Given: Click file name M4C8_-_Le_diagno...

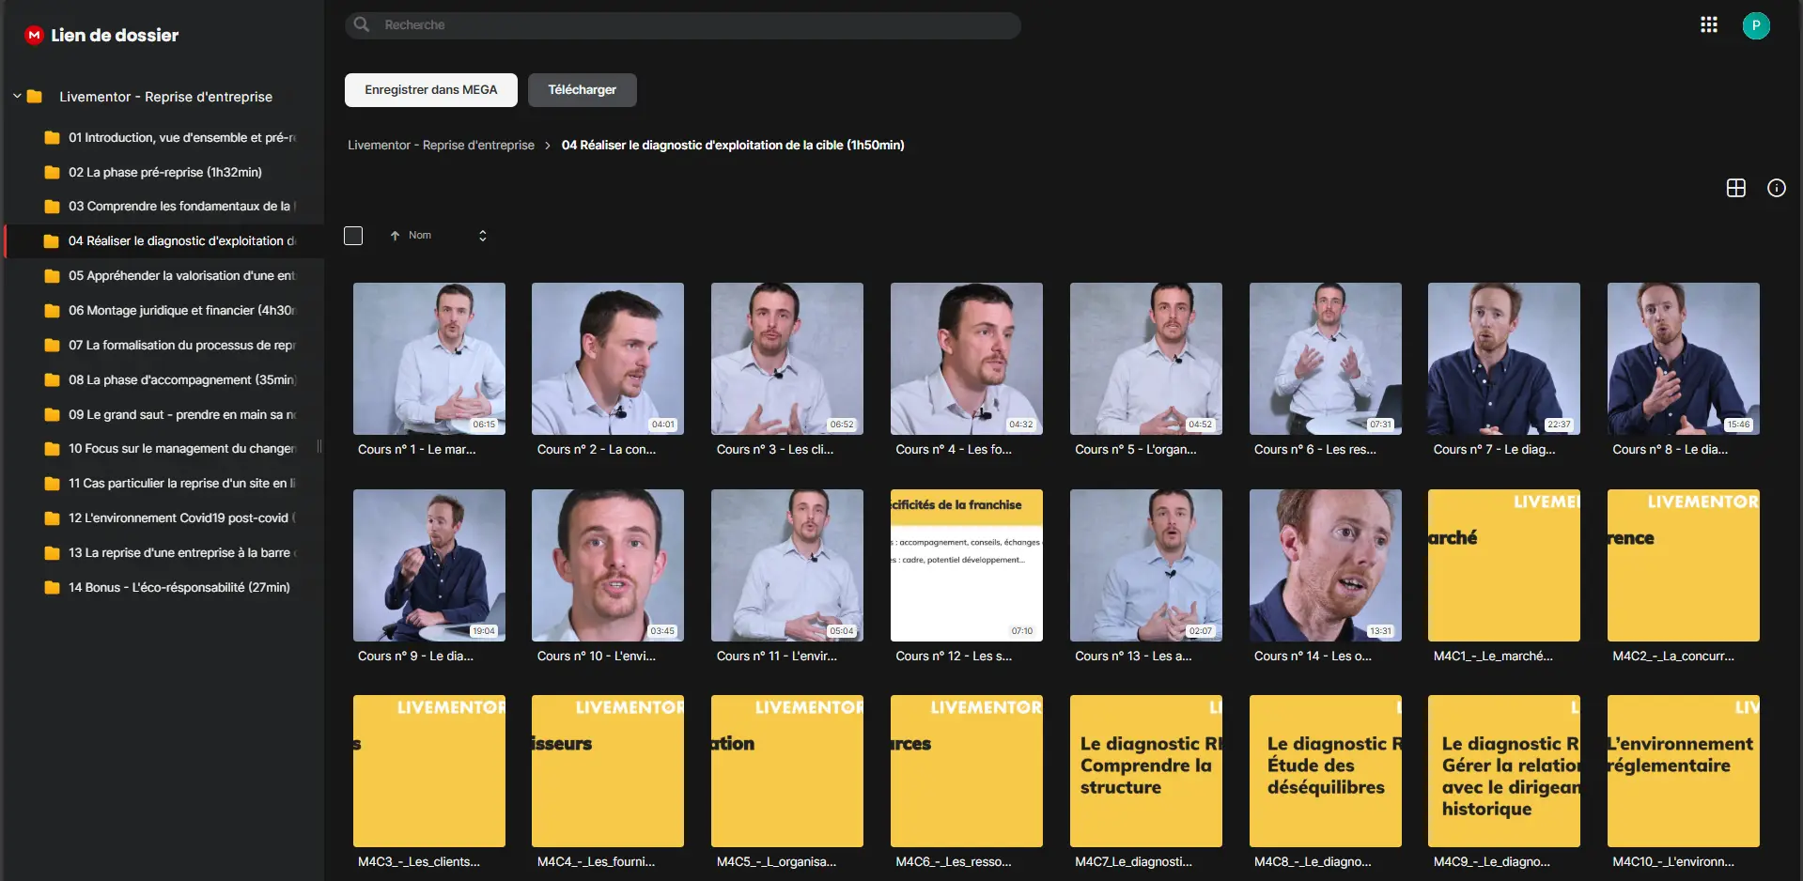Looking at the screenshot, I should click(x=1313, y=862).
